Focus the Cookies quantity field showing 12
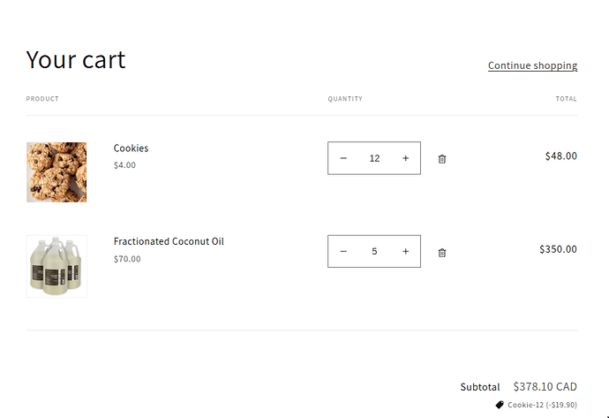The height and width of the screenshot is (418, 609). pos(374,158)
